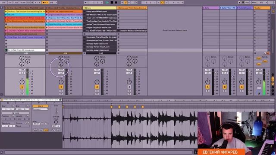Select the Master track header

(262, 8)
